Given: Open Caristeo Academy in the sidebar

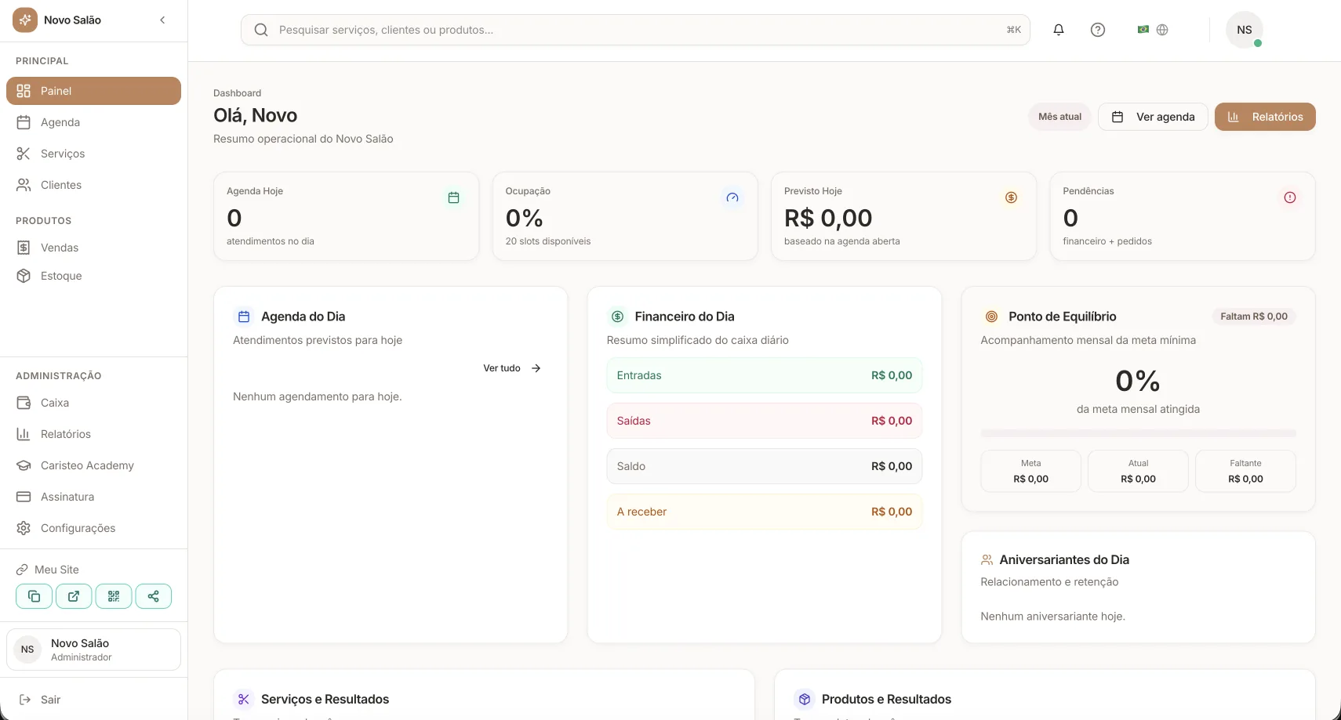Looking at the screenshot, I should coord(93,465).
